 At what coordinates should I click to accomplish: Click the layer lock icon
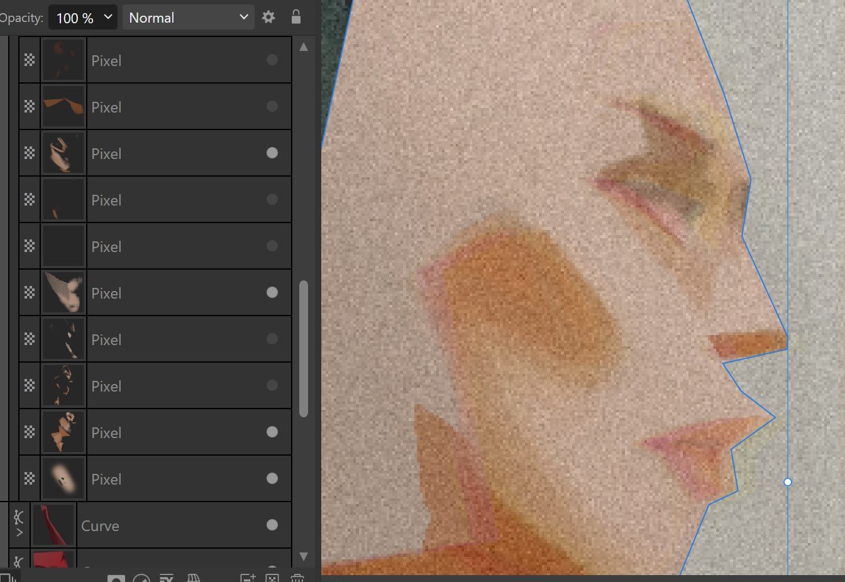click(296, 18)
